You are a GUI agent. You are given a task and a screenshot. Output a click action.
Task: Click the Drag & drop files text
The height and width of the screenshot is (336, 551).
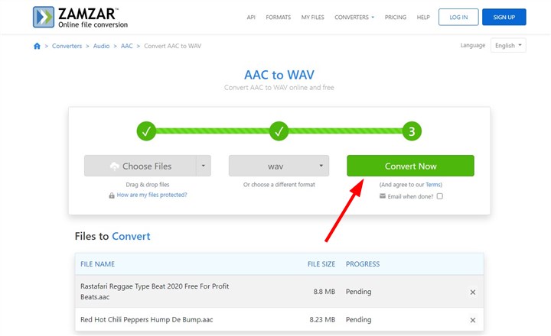click(x=148, y=185)
